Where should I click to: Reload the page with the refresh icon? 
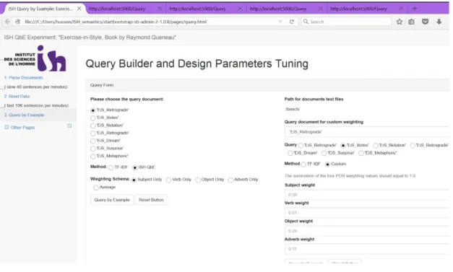(x=292, y=22)
